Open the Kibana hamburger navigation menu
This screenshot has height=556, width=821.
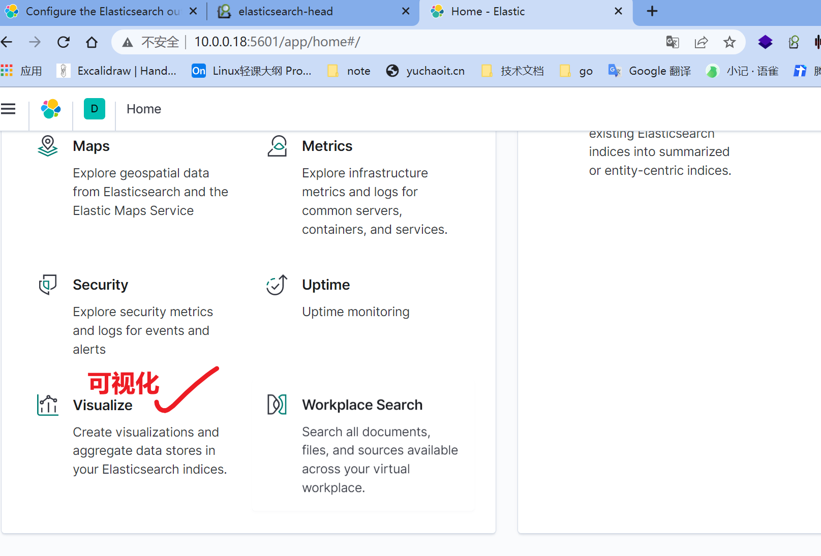pos(8,109)
